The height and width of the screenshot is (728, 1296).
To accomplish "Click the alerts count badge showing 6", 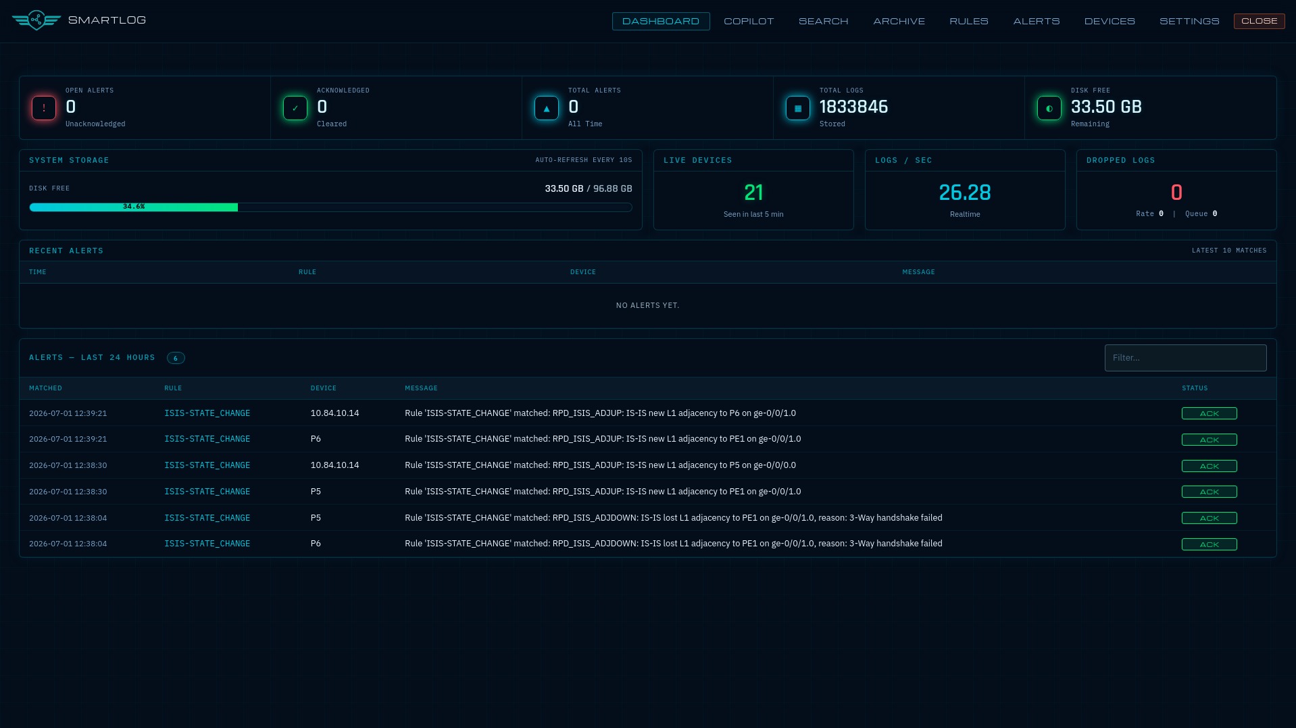I will (176, 358).
